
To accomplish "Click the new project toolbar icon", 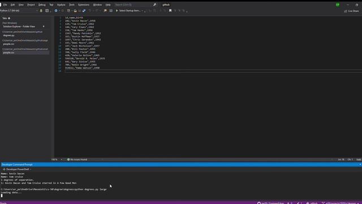I will 68,11.
